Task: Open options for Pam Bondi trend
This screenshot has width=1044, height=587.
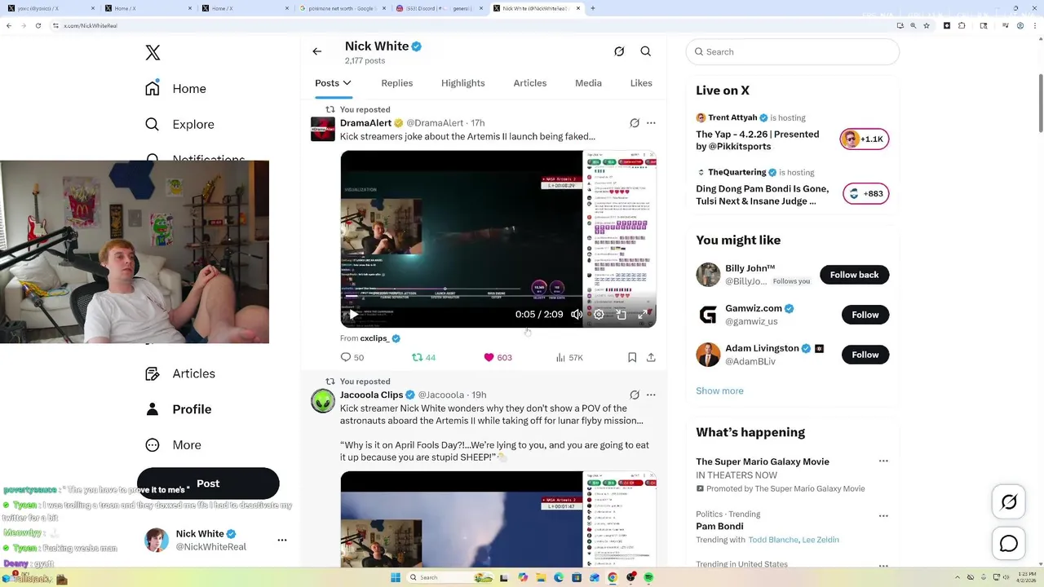Action: (x=883, y=515)
